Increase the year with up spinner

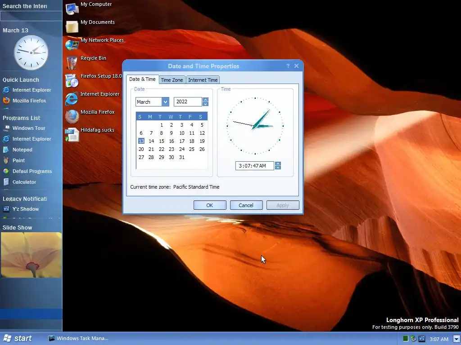pyautogui.click(x=205, y=100)
